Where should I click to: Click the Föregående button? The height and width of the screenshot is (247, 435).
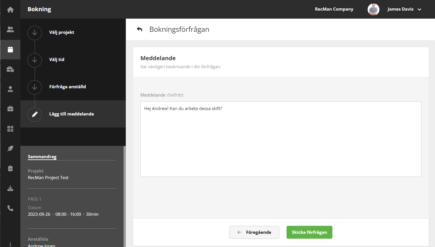[254, 232]
